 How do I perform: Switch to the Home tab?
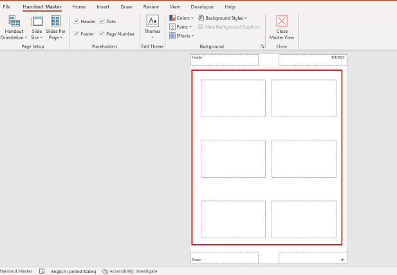[79, 7]
